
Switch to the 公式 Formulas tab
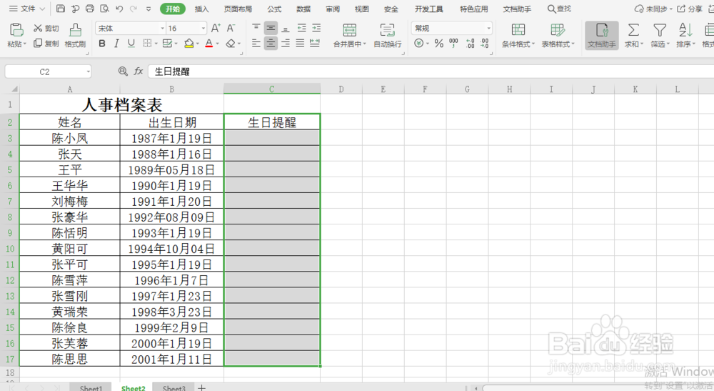(274, 9)
